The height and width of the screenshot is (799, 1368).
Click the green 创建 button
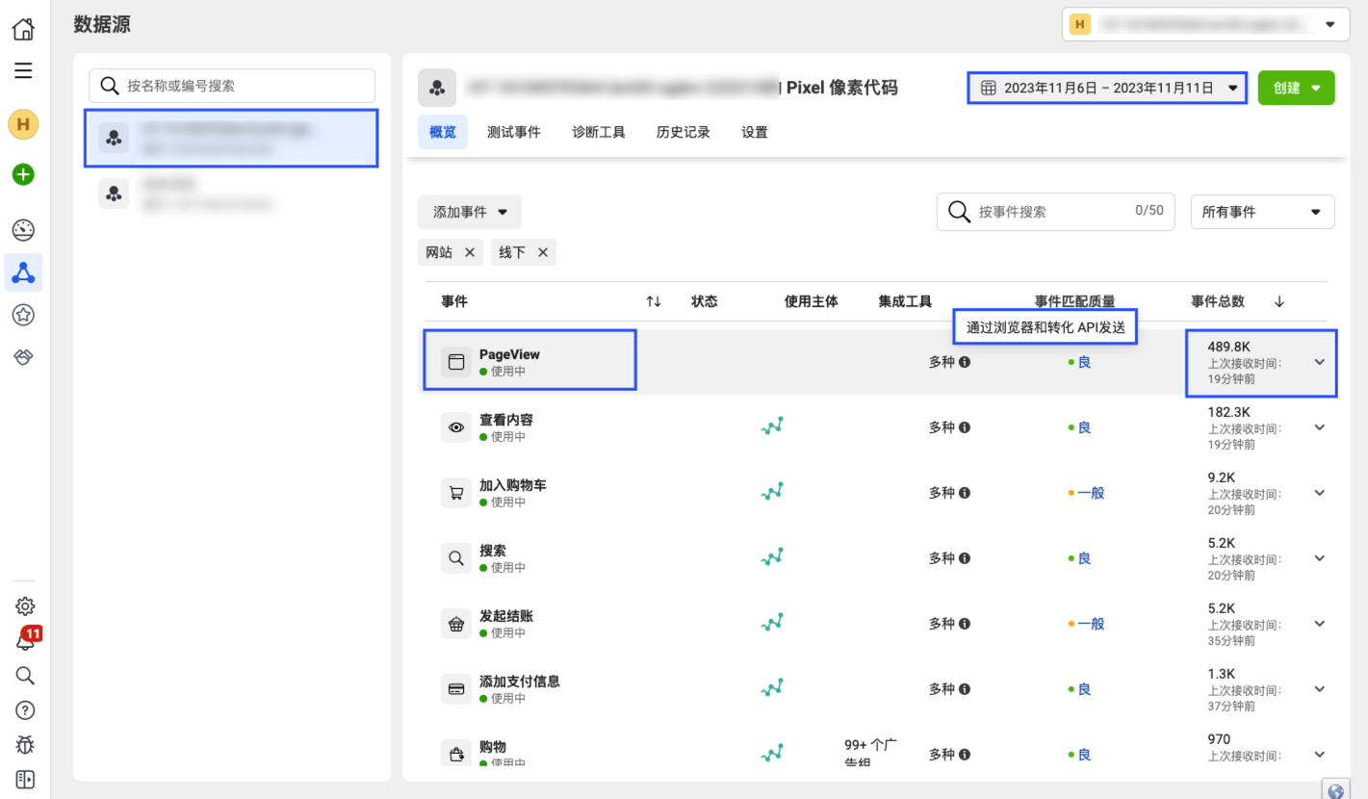1296,88
